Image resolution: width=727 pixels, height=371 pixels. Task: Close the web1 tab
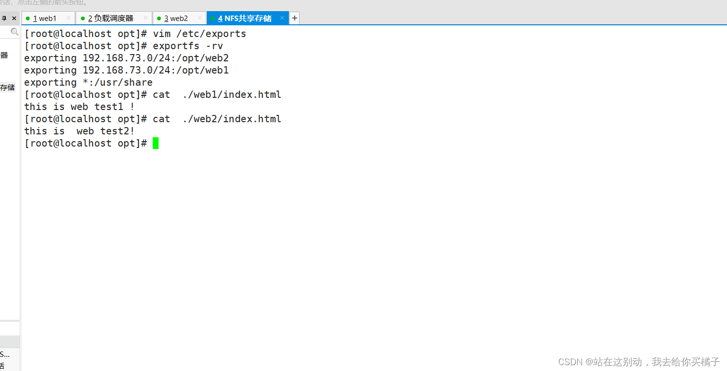tap(68, 18)
